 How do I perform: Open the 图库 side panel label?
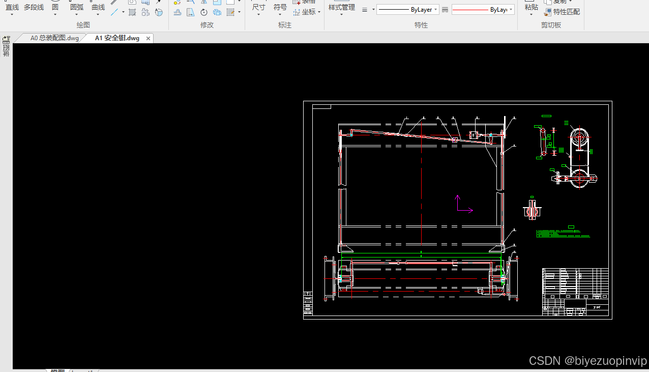[6, 50]
